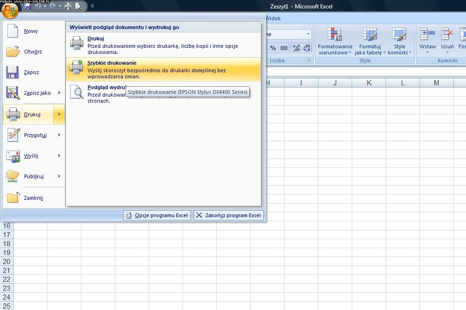Expand the Zapisz jako submenu arrow

coord(59,93)
